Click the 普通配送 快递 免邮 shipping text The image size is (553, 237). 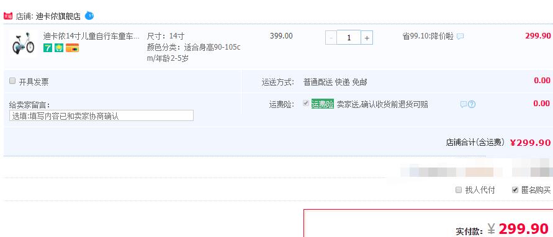335,82
